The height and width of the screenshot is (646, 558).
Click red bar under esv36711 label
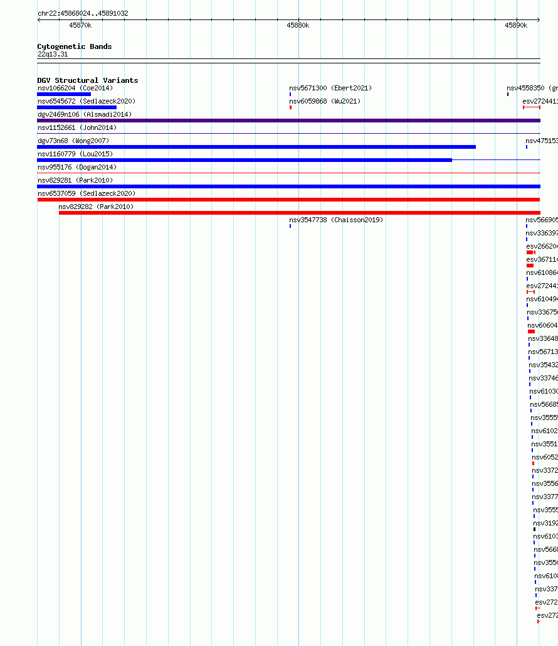530,266
